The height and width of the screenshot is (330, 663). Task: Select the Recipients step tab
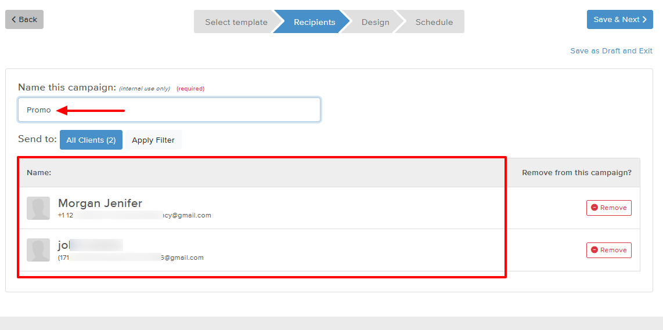coord(314,22)
